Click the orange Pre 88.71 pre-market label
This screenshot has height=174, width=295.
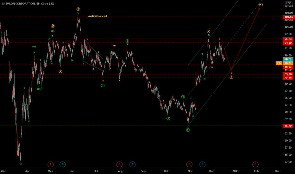[x=284, y=63]
